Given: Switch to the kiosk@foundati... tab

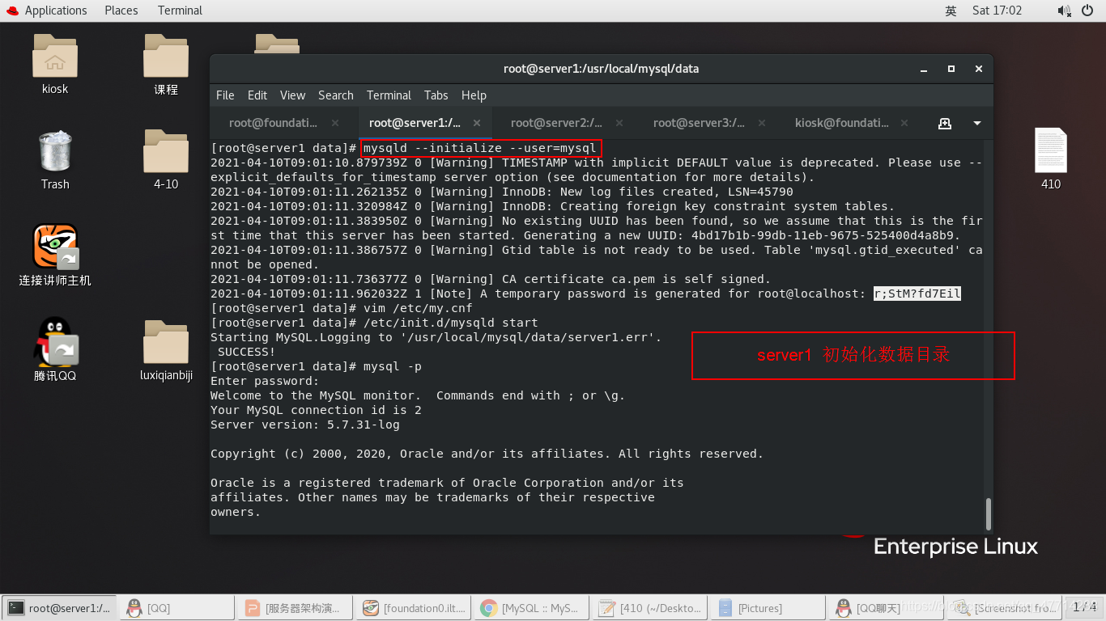Looking at the screenshot, I should (x=841, y=123).
